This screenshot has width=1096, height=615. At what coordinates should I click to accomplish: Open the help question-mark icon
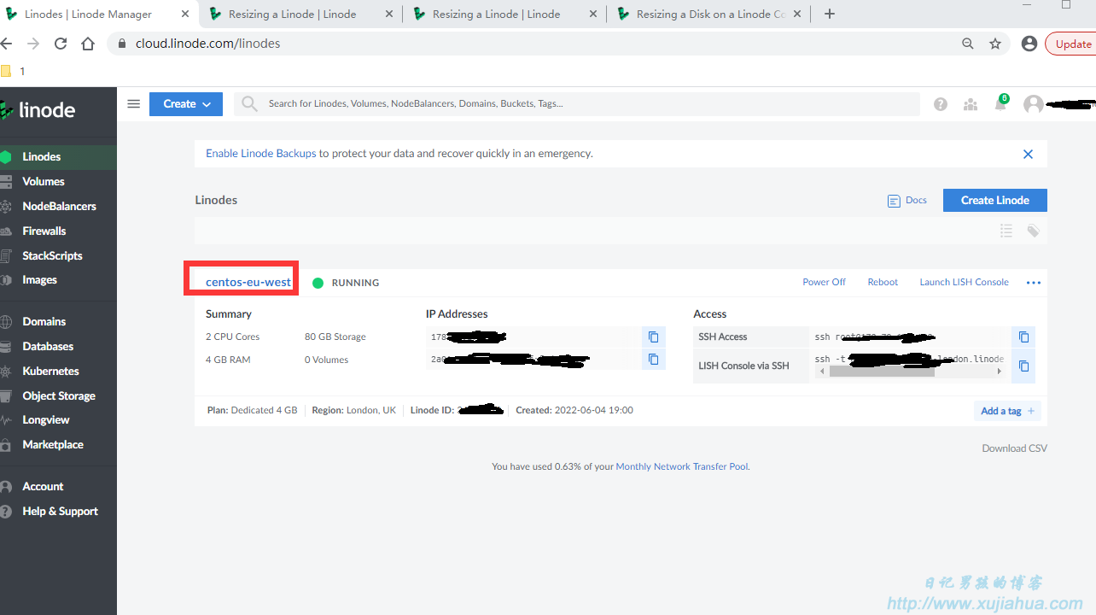tap(941, 104)
